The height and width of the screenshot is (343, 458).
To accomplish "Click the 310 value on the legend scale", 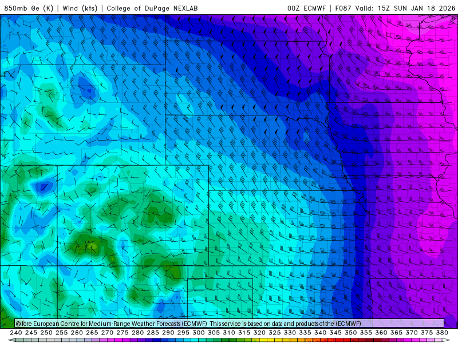I will click(228, 333).
